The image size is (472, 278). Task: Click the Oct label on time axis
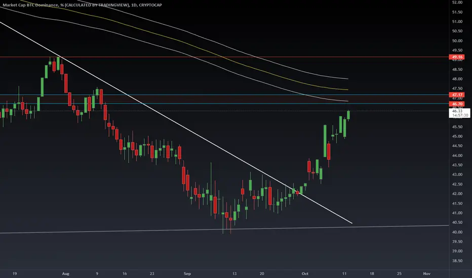tap(305, 274)
